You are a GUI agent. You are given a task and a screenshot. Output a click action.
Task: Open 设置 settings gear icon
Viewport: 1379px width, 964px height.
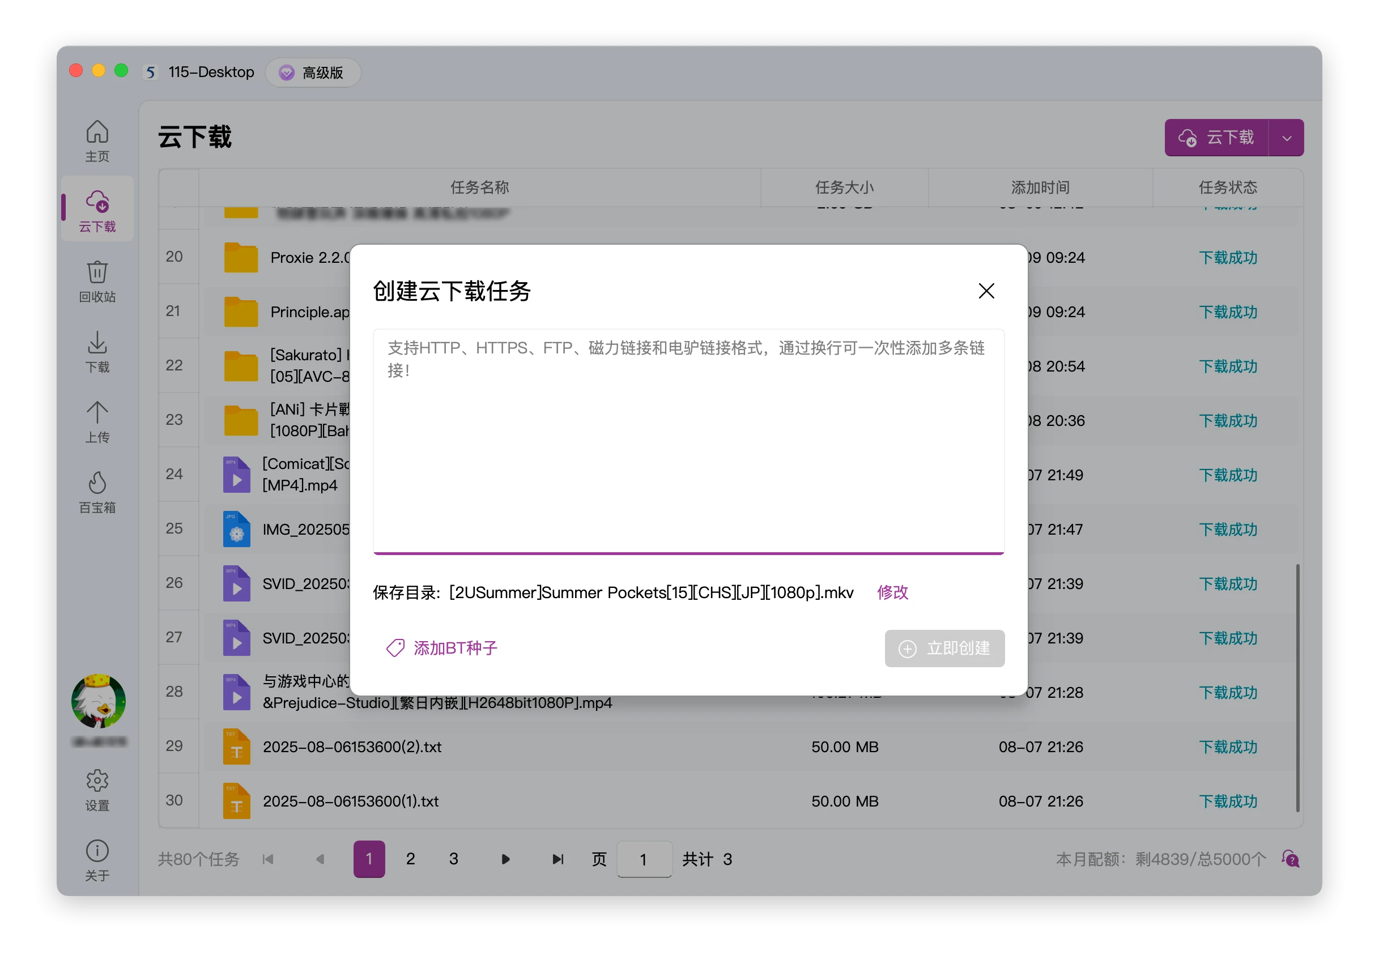coord(97,790)
